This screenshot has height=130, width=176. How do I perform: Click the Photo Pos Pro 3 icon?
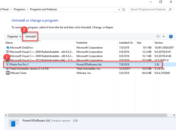[7, 64]
